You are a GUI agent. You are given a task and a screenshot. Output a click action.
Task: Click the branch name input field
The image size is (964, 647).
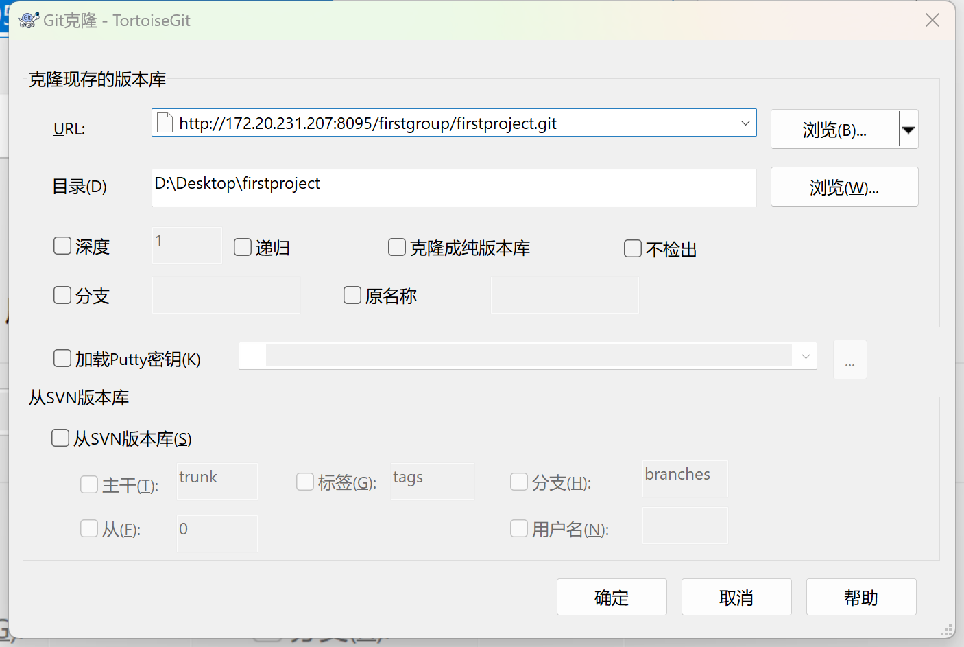(226, 295)
